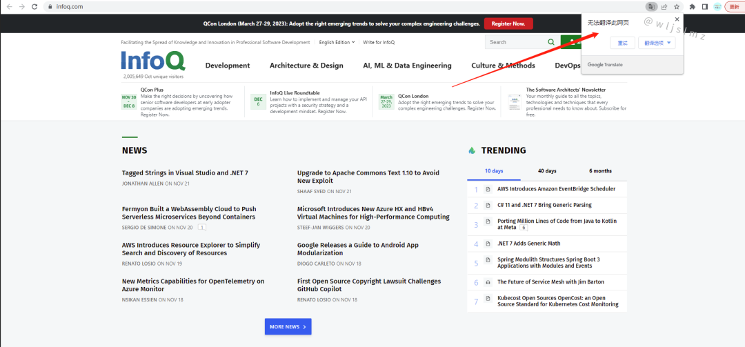Screen dimensions: 745x347
Task: Open the QCon Plus promo title
Action: click(x=152, y=90)
